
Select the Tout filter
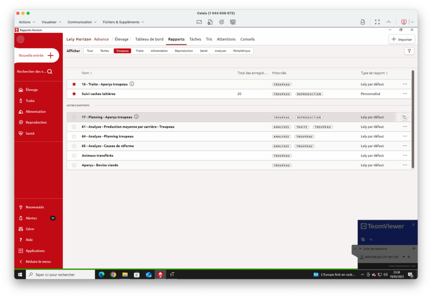pos(90,51)
